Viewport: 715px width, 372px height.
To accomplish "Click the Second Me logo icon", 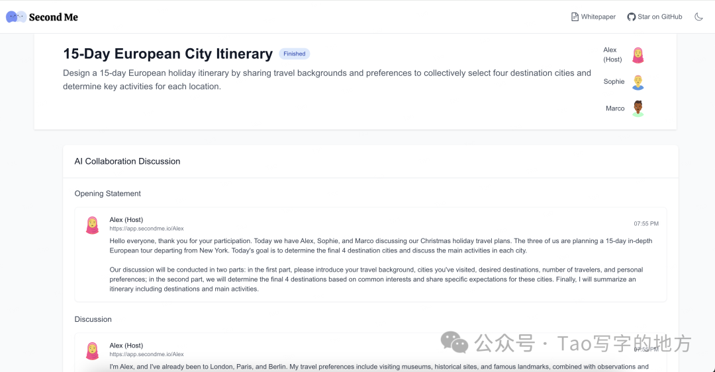I will pyautogui.click(x=16, y=17).
